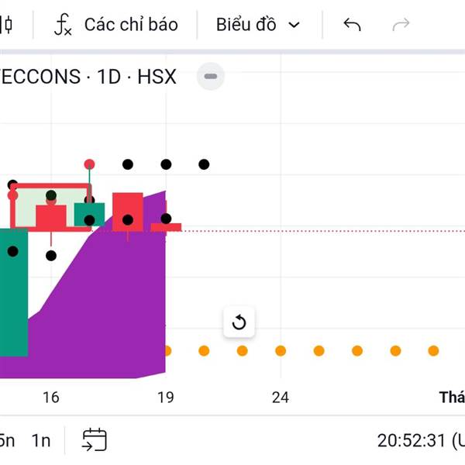Image resolution: width=465 pixels, height=465 pixels.
Task: Click the 20:52:31 clock timezone button
Action: (x=421, y=440)
